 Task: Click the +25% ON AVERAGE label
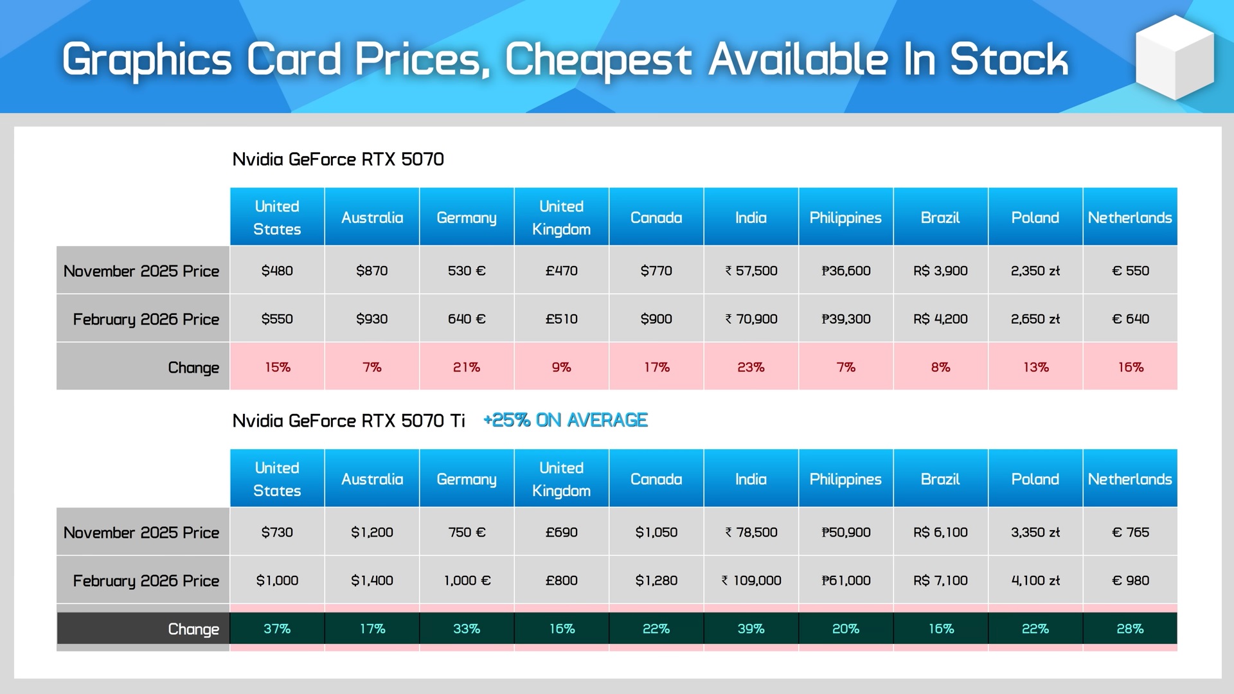point(565,420)
